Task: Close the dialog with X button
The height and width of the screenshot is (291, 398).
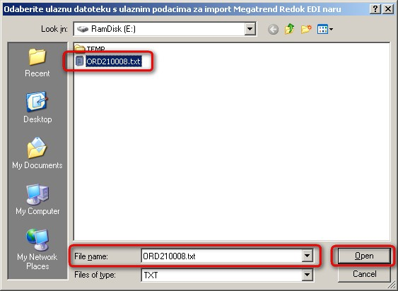Action: click(388, 9)
